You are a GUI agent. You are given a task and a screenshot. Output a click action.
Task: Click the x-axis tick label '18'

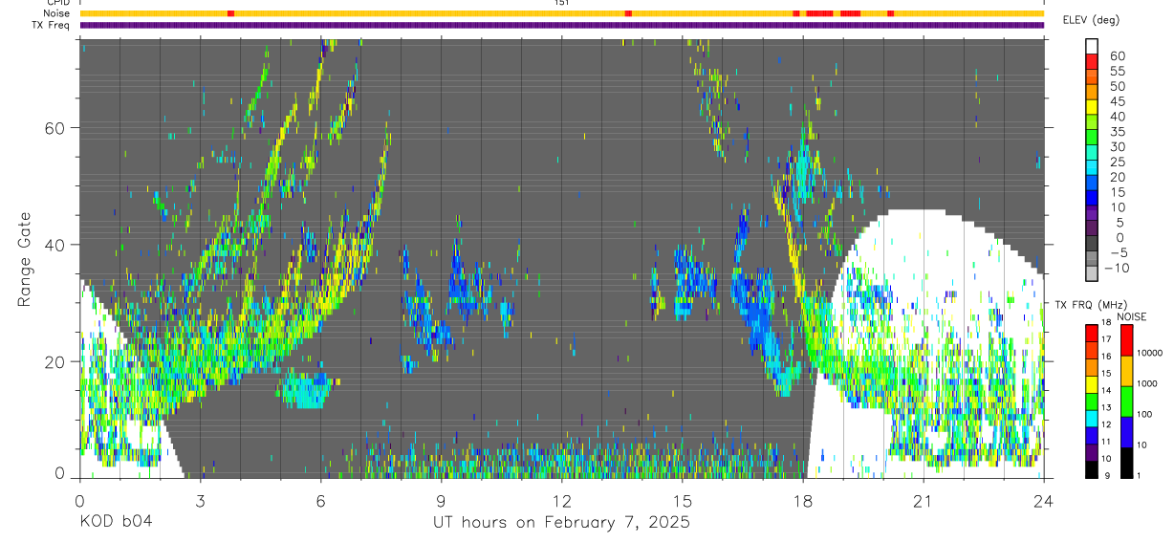coord(803,501)
